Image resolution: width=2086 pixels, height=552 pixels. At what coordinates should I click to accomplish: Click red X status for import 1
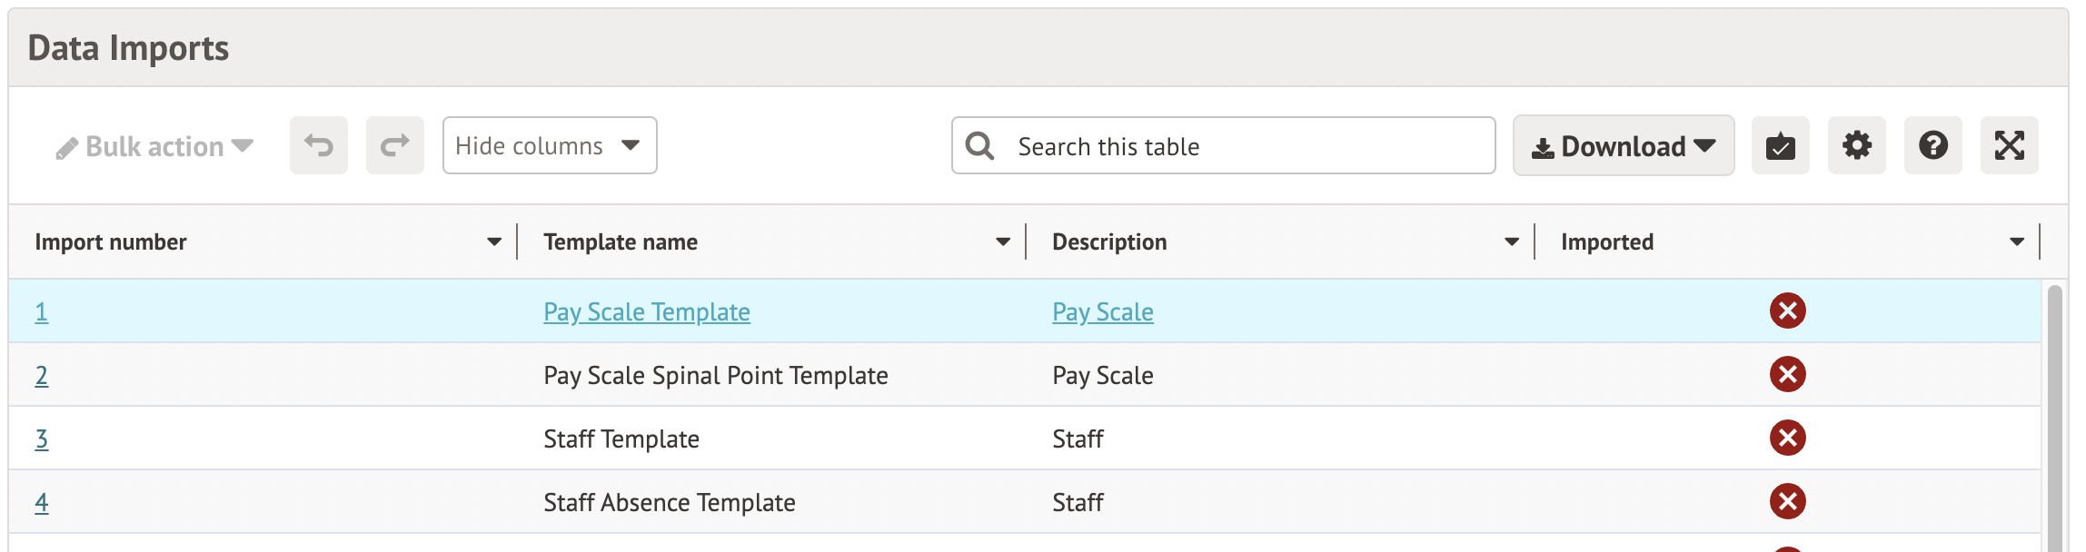(x=1787, y=311)
